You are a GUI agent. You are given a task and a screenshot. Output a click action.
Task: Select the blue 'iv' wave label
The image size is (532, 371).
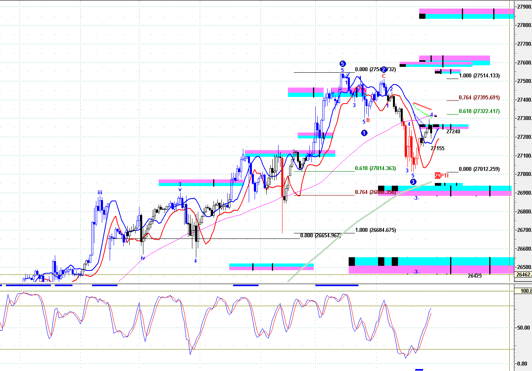tap(143, 258)
